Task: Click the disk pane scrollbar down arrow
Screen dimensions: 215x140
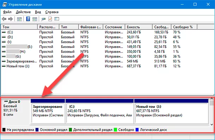Action: [212, 124]
